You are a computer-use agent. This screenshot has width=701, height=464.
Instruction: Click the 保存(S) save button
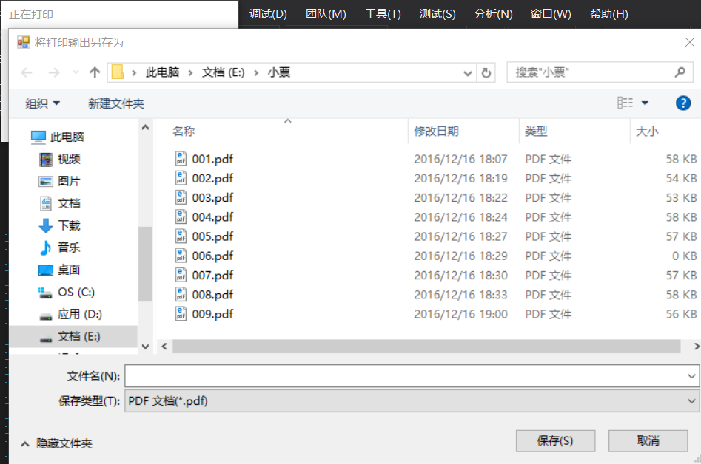555,441
